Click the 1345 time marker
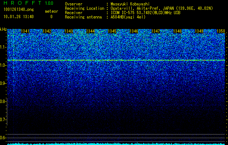This screenshot has height=145, width=228. [x=112, y=31]
